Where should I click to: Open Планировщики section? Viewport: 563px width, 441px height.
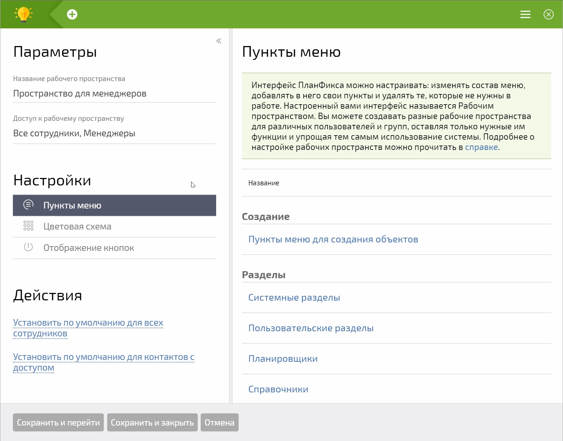pyautogui.click(x=283, y=359)
